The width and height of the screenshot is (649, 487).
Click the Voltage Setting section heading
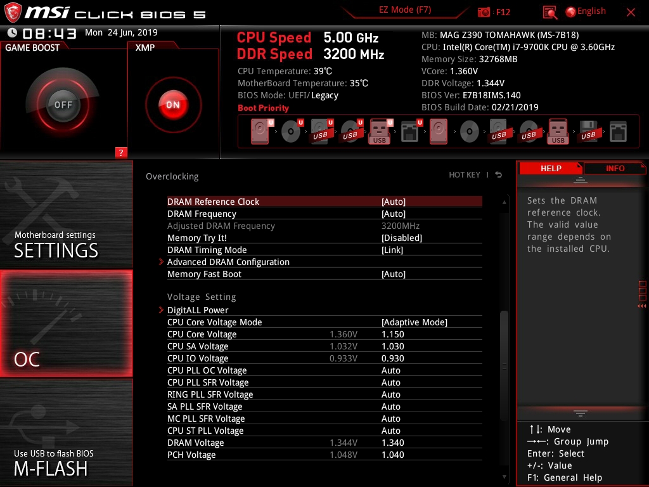202,297
